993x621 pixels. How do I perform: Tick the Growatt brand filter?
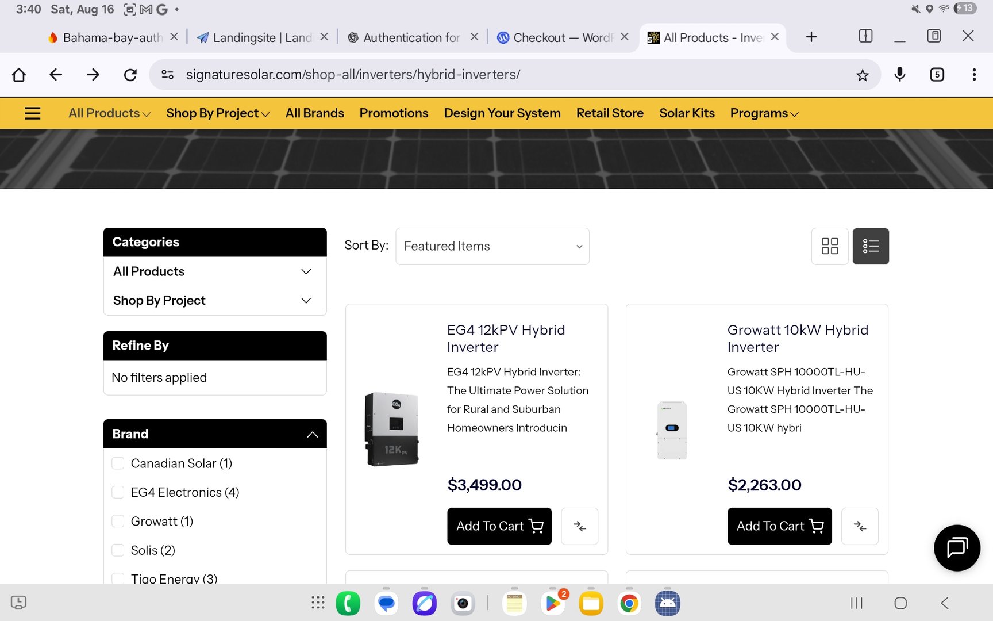118,522
